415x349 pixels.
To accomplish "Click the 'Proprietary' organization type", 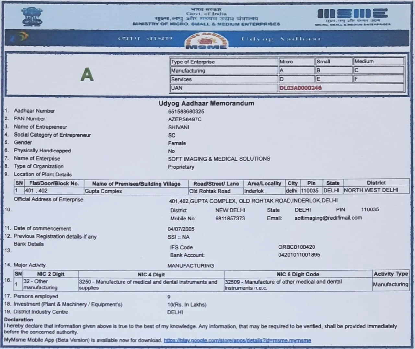I will [x=181, y=167].
